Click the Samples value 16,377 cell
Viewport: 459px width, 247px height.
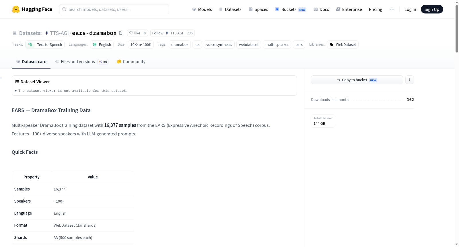(92, 189)
